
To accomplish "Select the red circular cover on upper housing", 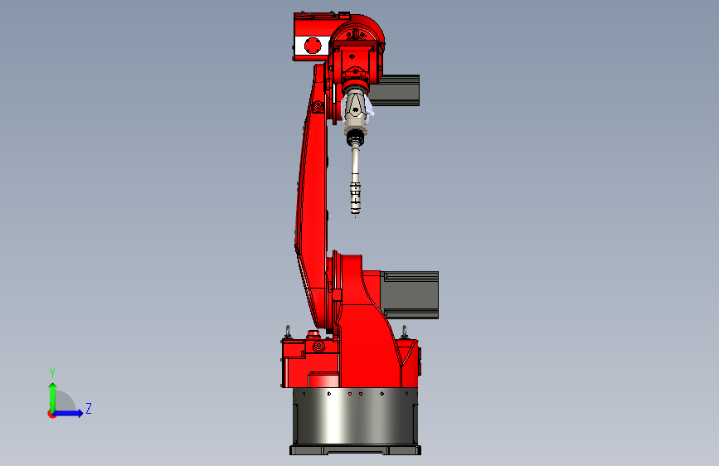I will 313,46.
